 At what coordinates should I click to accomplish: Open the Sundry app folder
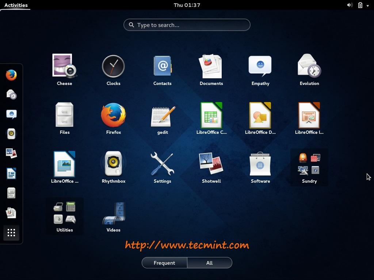pos(309,167)
